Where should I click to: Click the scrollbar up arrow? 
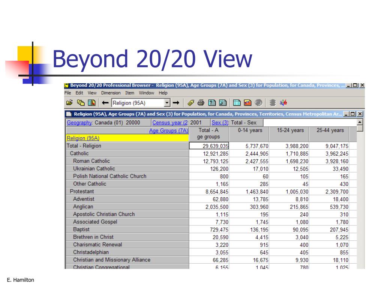pos(360,122)
